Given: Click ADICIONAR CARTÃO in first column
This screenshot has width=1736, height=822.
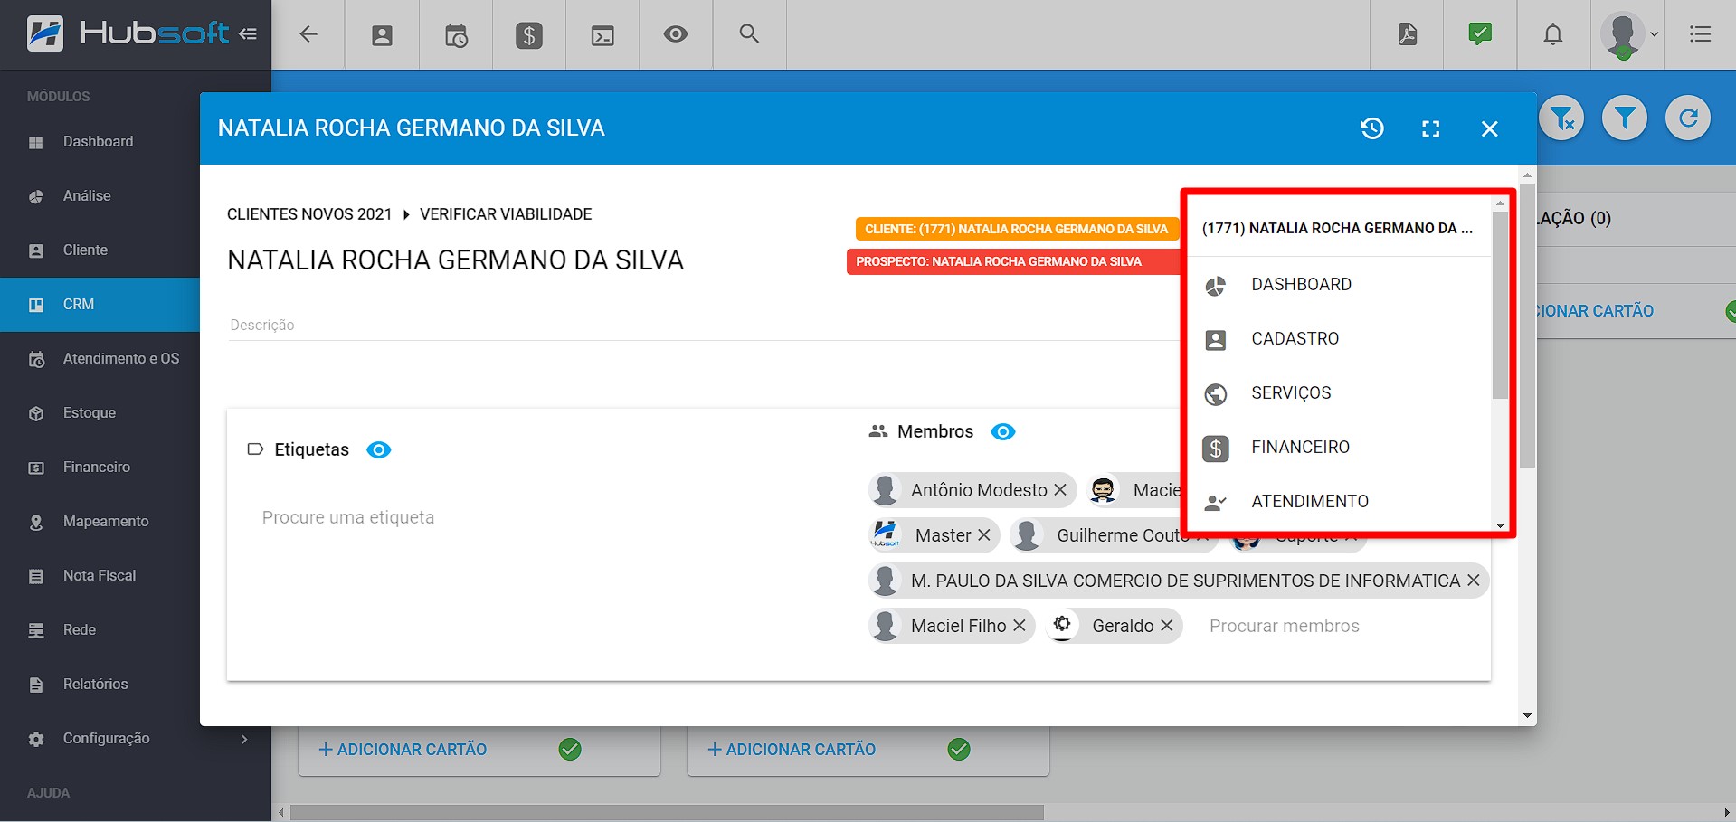Looking at the screenshot, I should (x=403, y=749).
